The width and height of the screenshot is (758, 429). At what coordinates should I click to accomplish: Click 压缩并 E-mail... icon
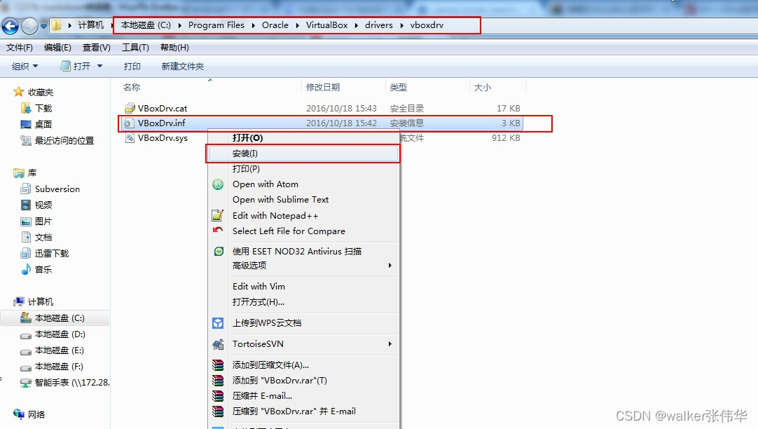click(x=218, y=395)
